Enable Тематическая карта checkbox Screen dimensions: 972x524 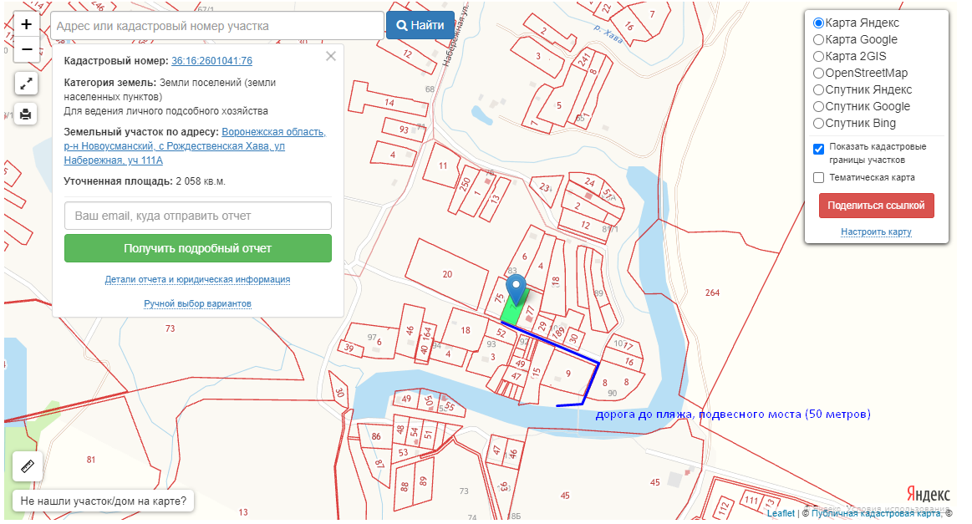pyautogui.click(x=818, y=178)
